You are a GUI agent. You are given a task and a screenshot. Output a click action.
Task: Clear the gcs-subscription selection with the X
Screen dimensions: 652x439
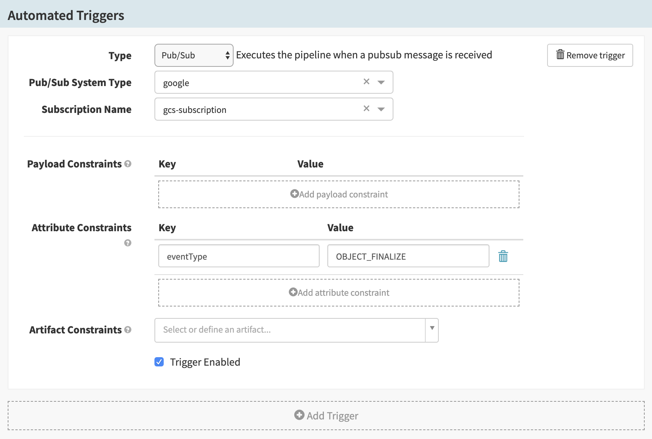pyautogui.click(x=367, y=109)
